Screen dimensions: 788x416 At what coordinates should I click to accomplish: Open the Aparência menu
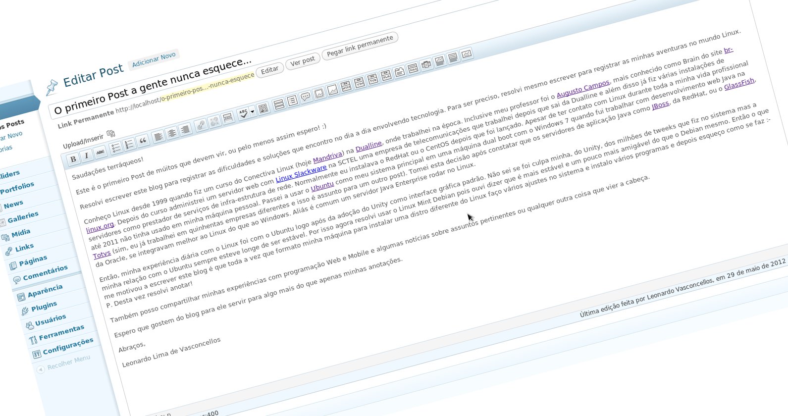[45, 291]
